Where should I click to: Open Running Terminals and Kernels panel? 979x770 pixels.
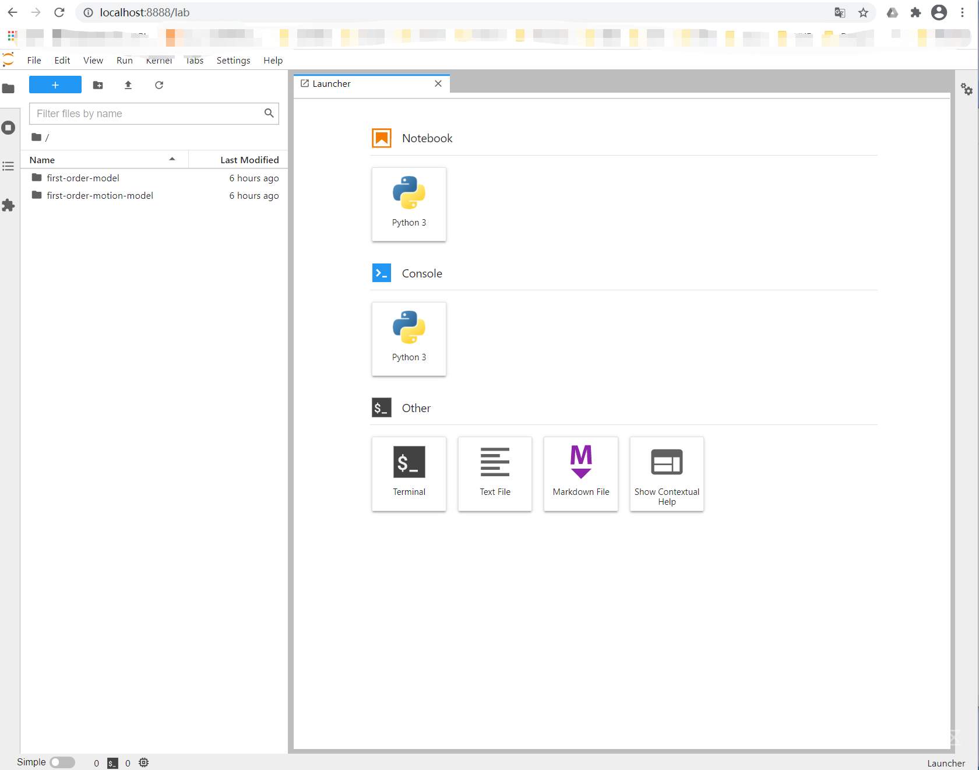click(x=8, y=128)
